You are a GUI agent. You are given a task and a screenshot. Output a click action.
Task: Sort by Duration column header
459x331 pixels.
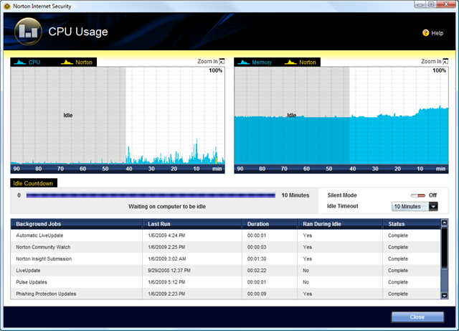pos(270,224)
